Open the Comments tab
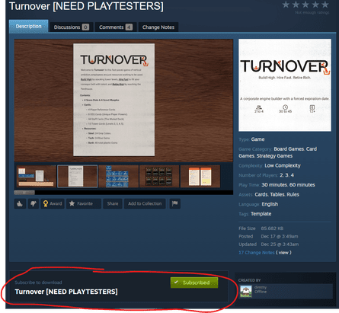 point(116,27)
